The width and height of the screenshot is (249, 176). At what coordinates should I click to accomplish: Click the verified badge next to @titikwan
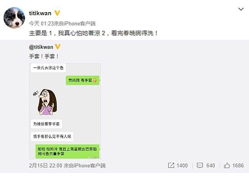point(57,47)
